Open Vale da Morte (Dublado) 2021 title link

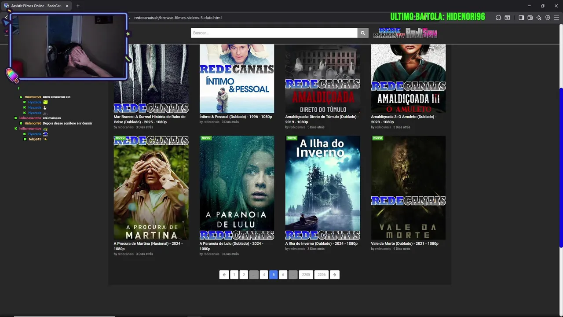pos(405,243)
